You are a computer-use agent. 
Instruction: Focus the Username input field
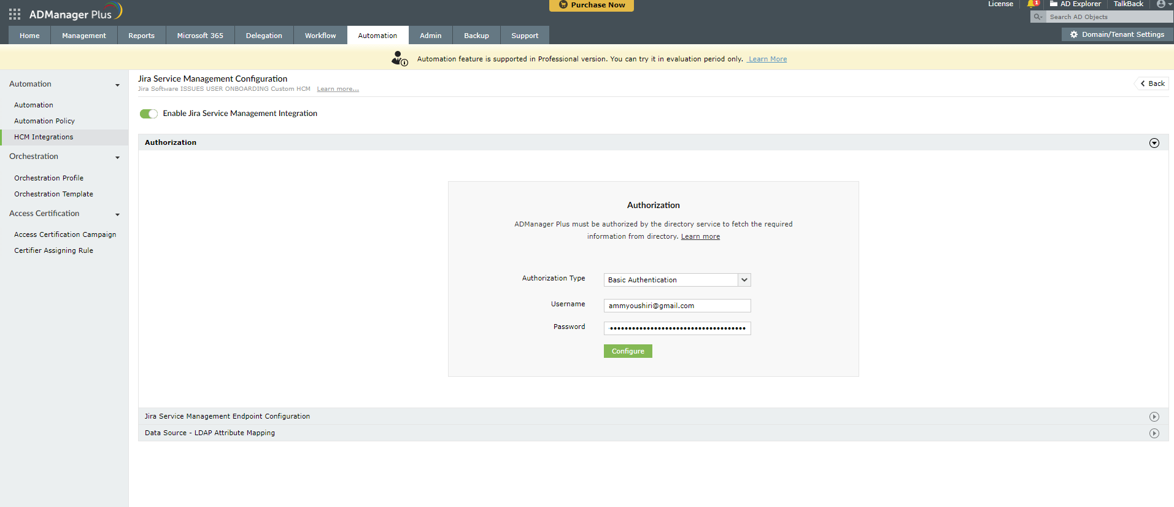point(677,306)
